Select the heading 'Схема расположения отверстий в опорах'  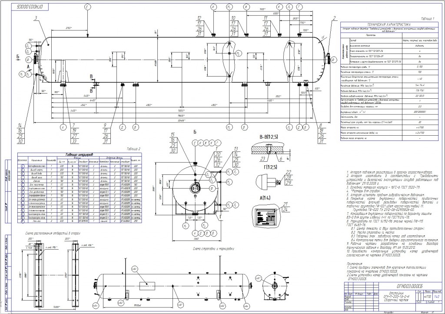[53, 233]
